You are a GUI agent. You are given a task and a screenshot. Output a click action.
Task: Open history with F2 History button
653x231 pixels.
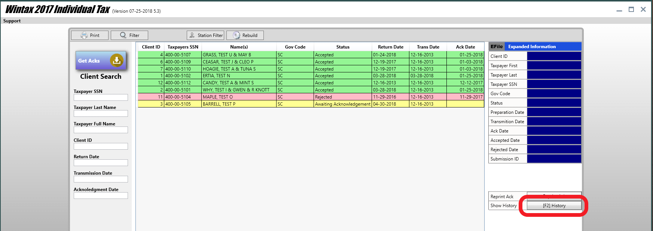554,206
